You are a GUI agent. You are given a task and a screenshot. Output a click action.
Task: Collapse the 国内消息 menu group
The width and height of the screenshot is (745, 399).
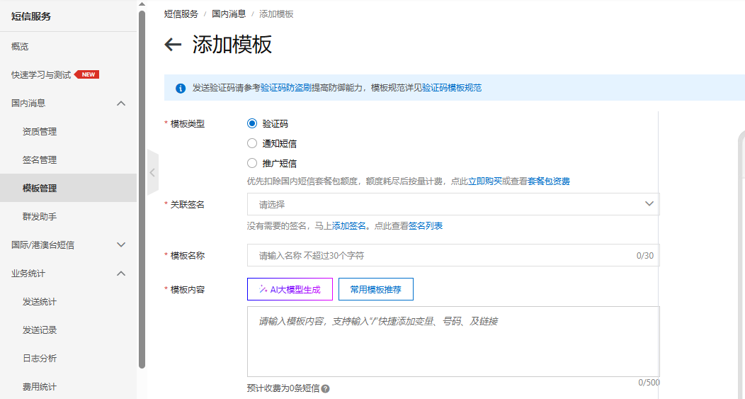pyautogui.click(x=121, y=103)
